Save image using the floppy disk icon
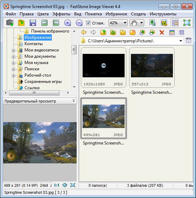The image size is (196, 198). click(x=33, y=23)
